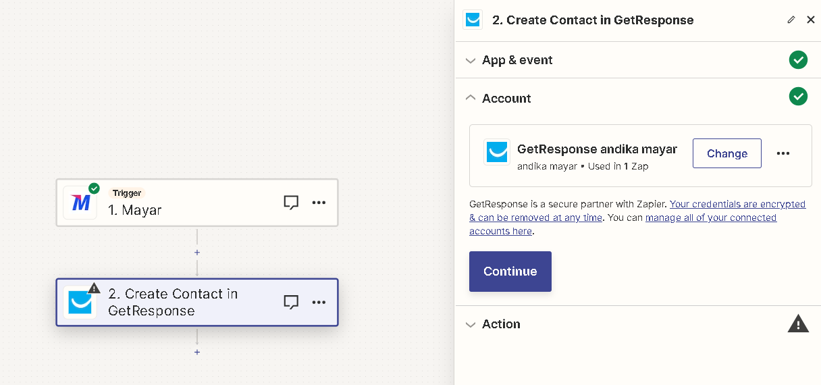Click the Mayar app logo icon
Viewport: 821px width, 385px height.
tap(80, 203)
